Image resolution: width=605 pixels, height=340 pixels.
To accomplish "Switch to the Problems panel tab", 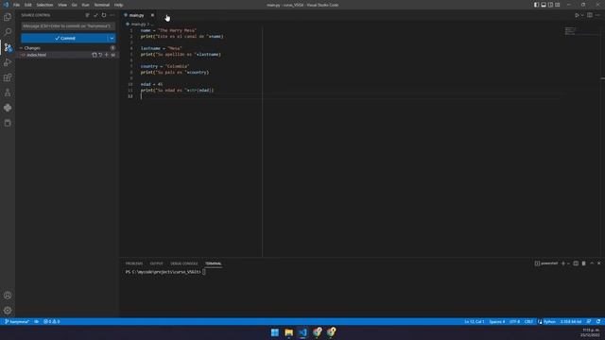I will coord(134,263).
